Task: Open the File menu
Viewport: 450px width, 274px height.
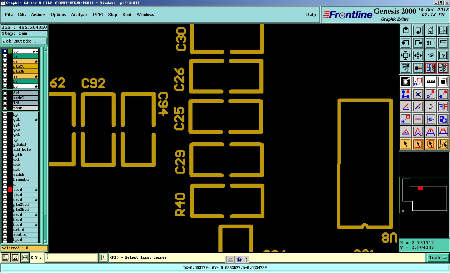Action: pos(9,14)
